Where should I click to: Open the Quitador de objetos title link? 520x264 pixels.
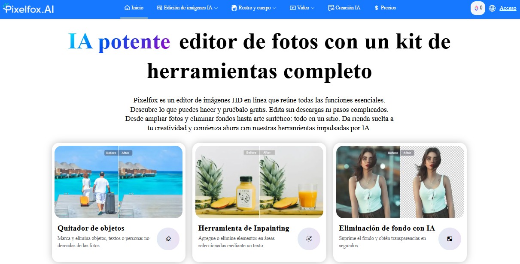click(91, 228)
